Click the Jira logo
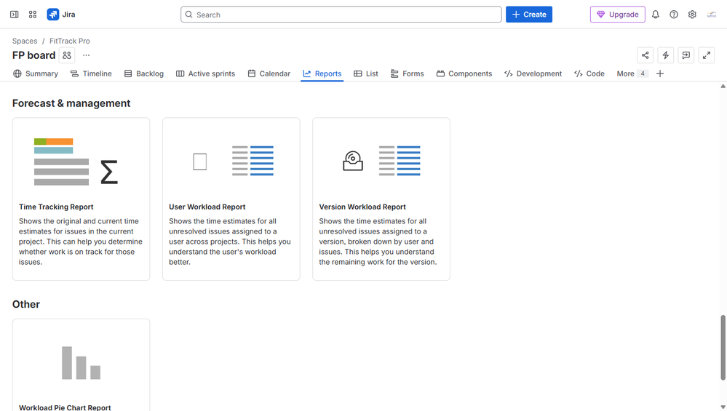This screenshot has width=727, height=411. tap(60, 15)
